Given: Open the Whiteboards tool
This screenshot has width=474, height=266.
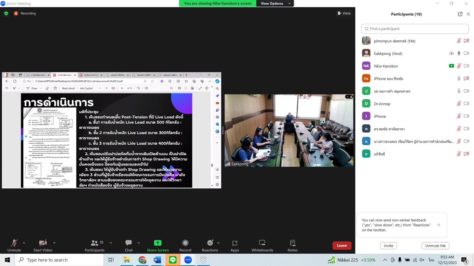Looking at the screenshot, I should click(x=262, y=245).
